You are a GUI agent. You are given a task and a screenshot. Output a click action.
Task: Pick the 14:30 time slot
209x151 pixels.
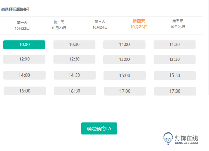coord(75,75)
